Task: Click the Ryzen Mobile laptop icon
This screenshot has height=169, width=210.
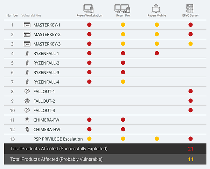Action: [156, 9]
